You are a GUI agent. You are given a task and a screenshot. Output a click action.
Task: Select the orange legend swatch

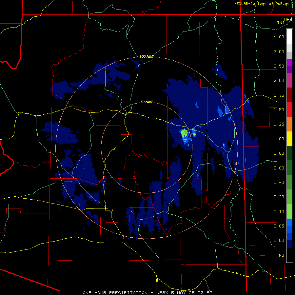click(289, 124)
